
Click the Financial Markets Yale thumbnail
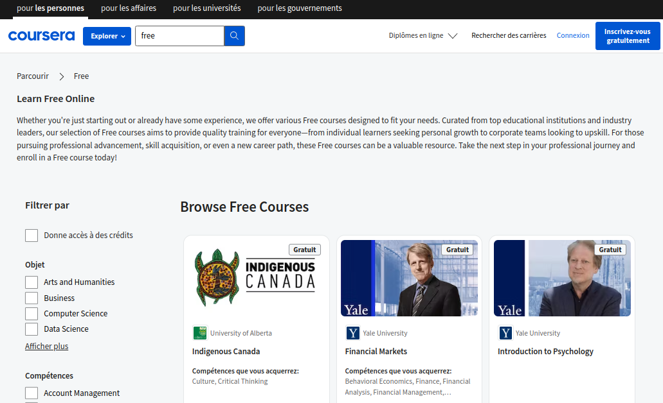[409, 278]
